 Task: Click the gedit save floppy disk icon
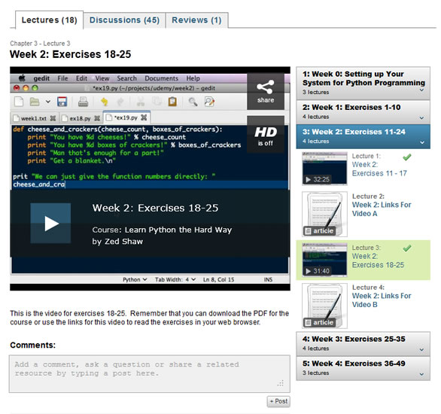[62, 102]
